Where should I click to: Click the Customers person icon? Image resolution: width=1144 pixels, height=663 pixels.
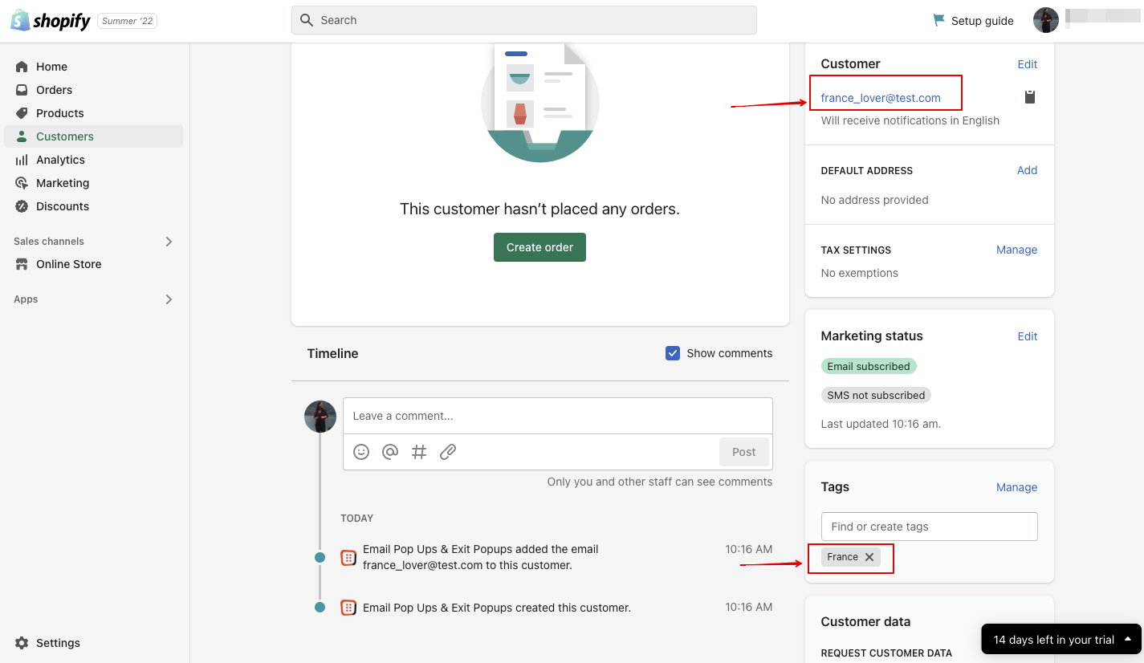coord(22,136)
